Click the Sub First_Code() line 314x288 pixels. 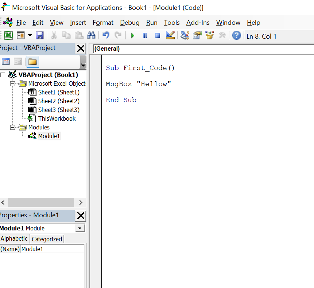pyautogui.click(x=140, y=68)
